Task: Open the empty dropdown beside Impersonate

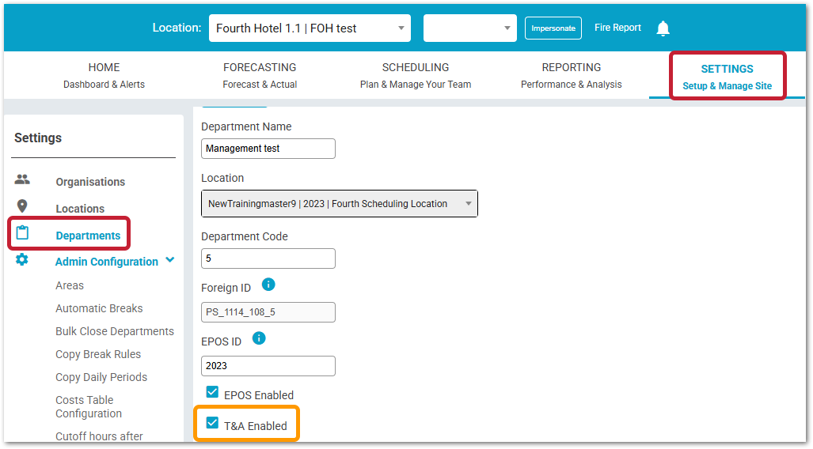Action: tap(469, 28)
